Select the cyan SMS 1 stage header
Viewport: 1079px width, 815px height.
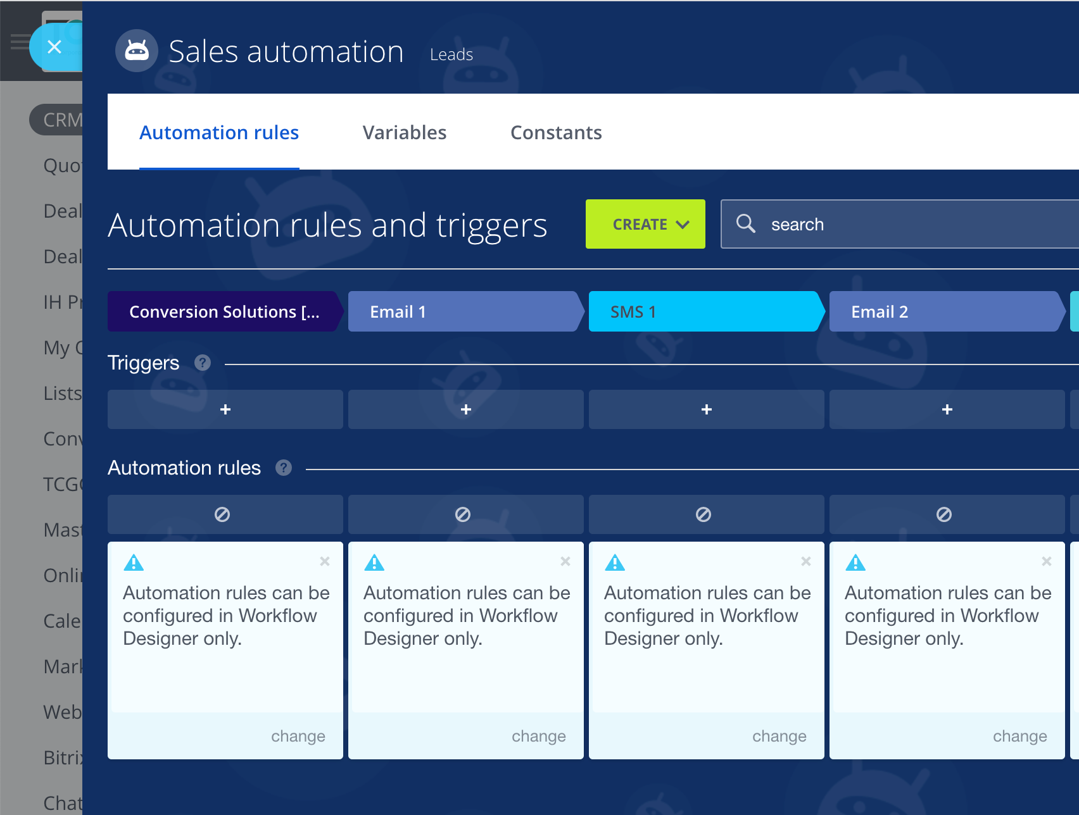pos(703,311)
